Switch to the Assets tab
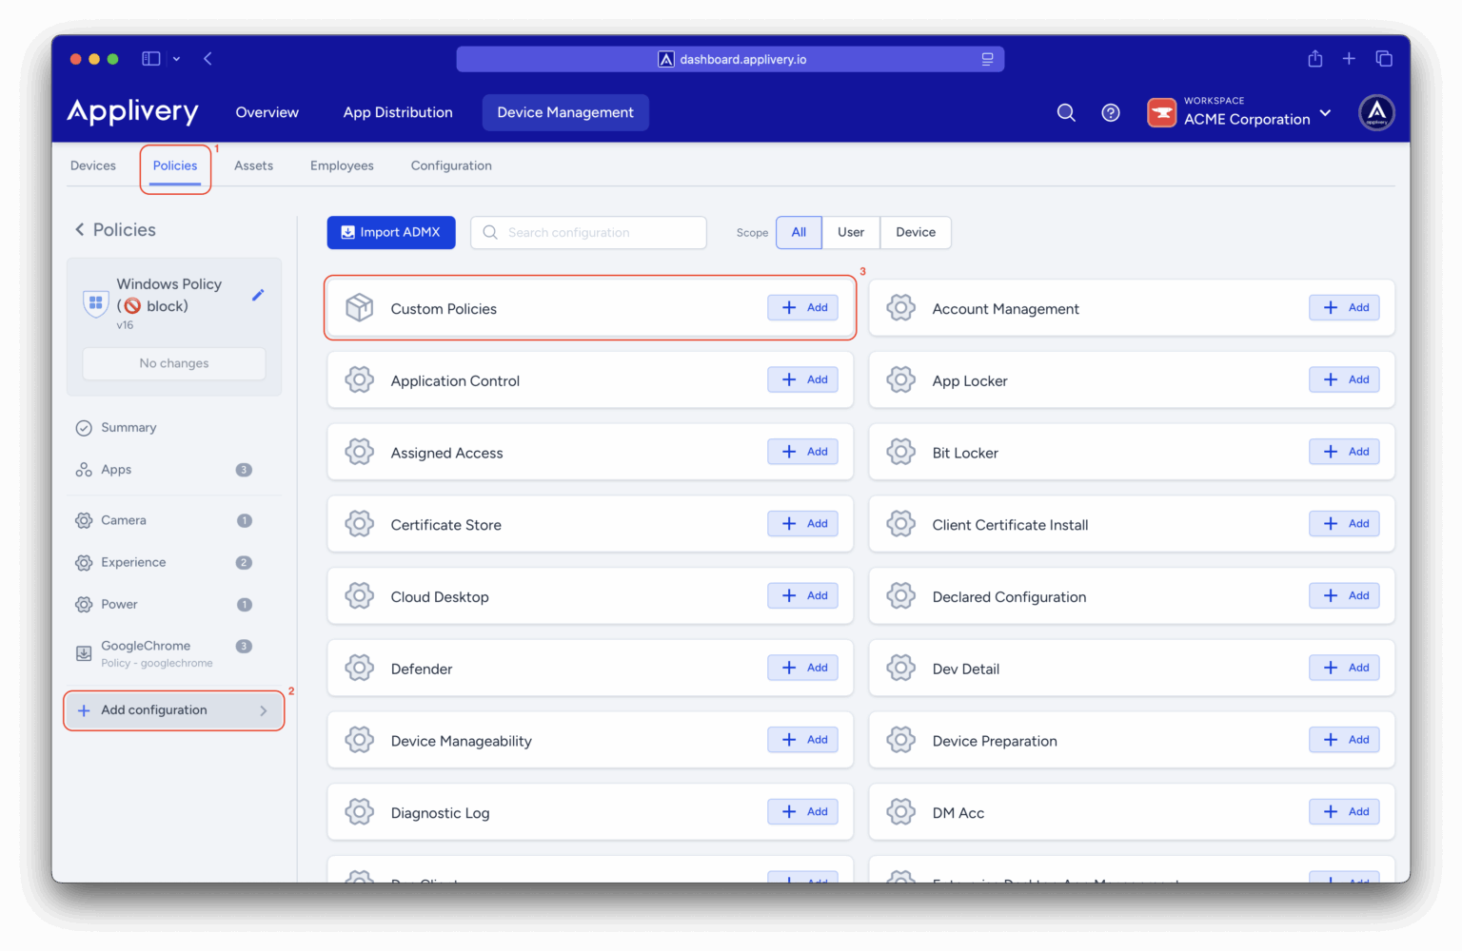Viewport: 1462px width, 951px height. click(x=253, y=165)
